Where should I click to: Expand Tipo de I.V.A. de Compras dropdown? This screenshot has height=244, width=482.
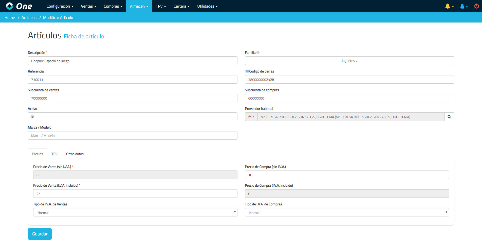coord(347,212)
